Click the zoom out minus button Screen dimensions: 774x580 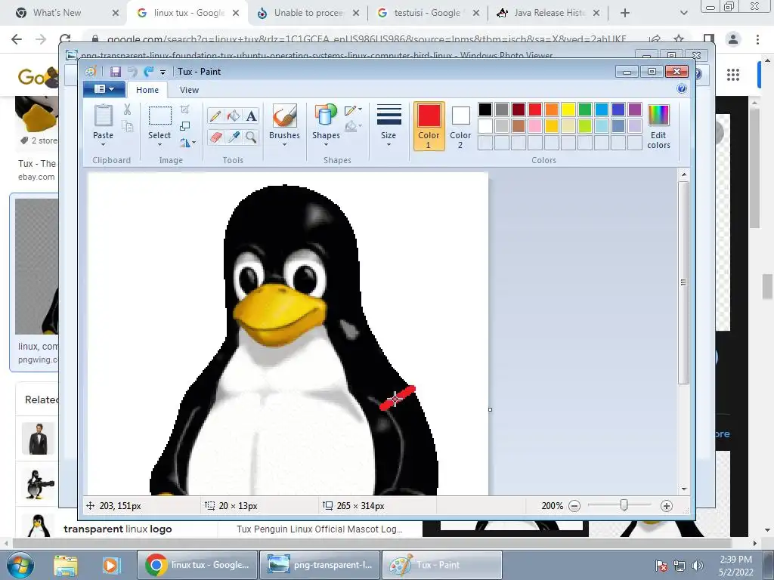pyautogui.click(x=574, y=506)
